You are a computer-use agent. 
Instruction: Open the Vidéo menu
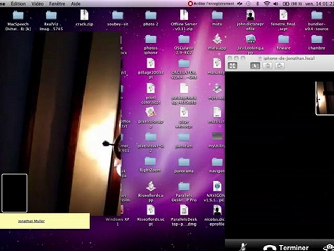coord(38,3)
